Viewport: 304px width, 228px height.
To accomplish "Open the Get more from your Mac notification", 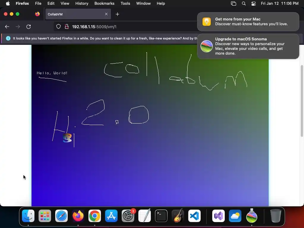I will click(248, 21).
